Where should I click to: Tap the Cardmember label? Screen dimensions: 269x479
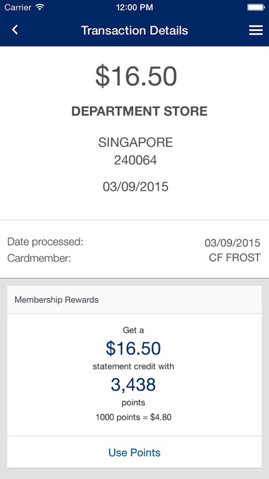39,259
